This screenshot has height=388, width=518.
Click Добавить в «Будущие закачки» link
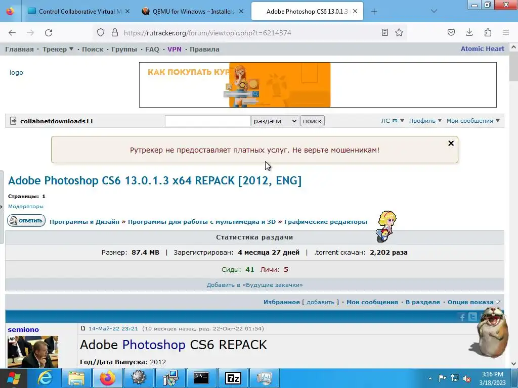coord(255,285)
